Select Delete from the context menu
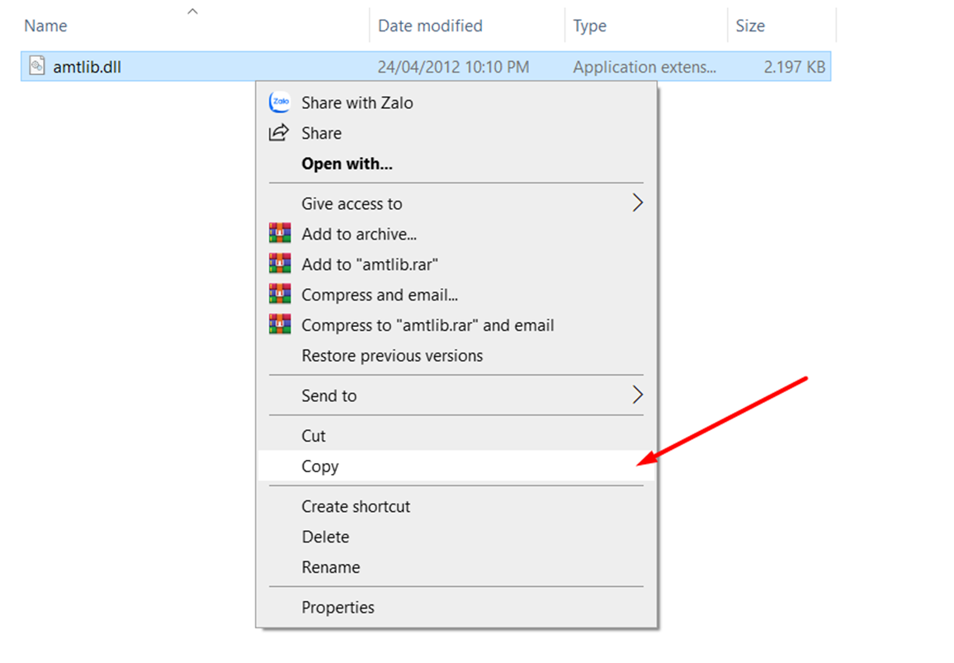This screenshot has width=954, height=663. point(456,537)
